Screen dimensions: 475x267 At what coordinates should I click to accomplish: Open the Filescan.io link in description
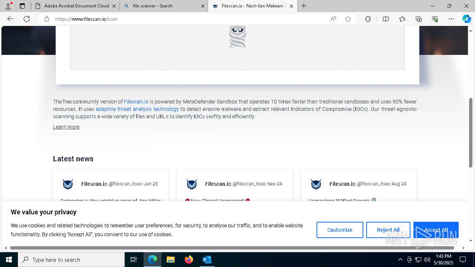(136, 102)
